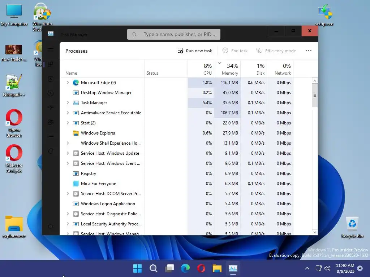
Task: Open App history page from sidebar
Action: (51, 93)
